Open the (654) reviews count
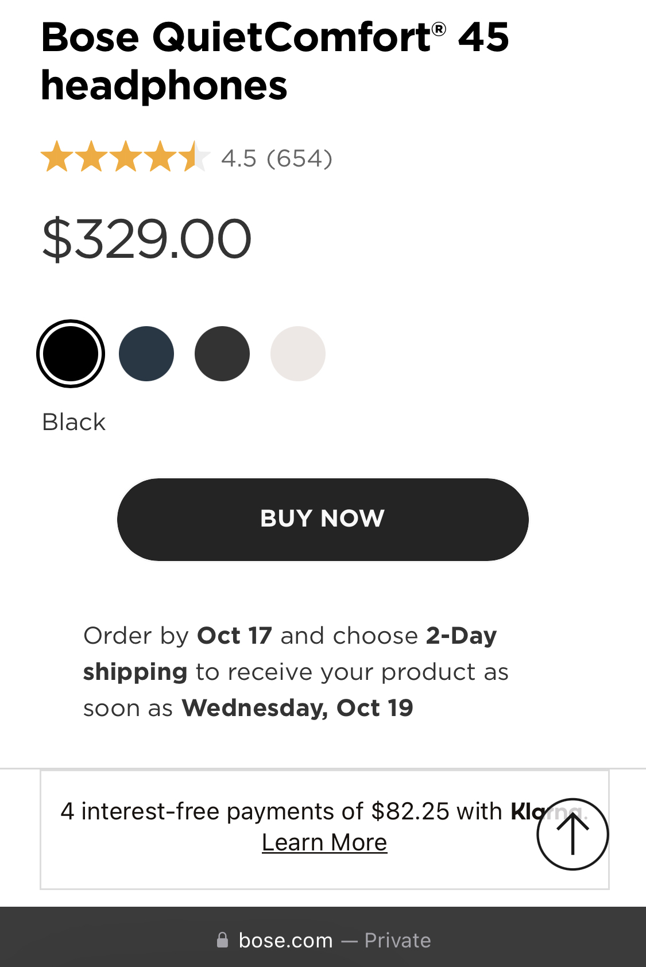Viewport: 646px width, 967px height. (x=300, y=158)
